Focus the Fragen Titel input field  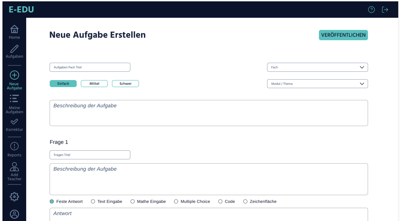point(90,155)
